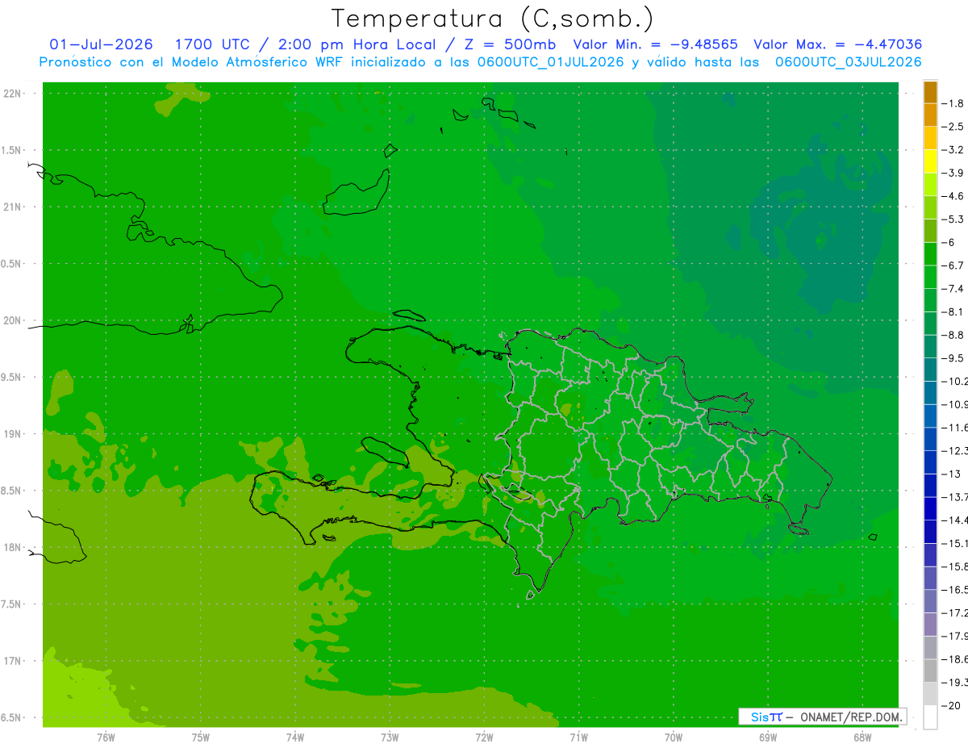Click the 'Temperatura (C,somb.)' title
This screenshot has height=748, width=968.
coord(492,19)
